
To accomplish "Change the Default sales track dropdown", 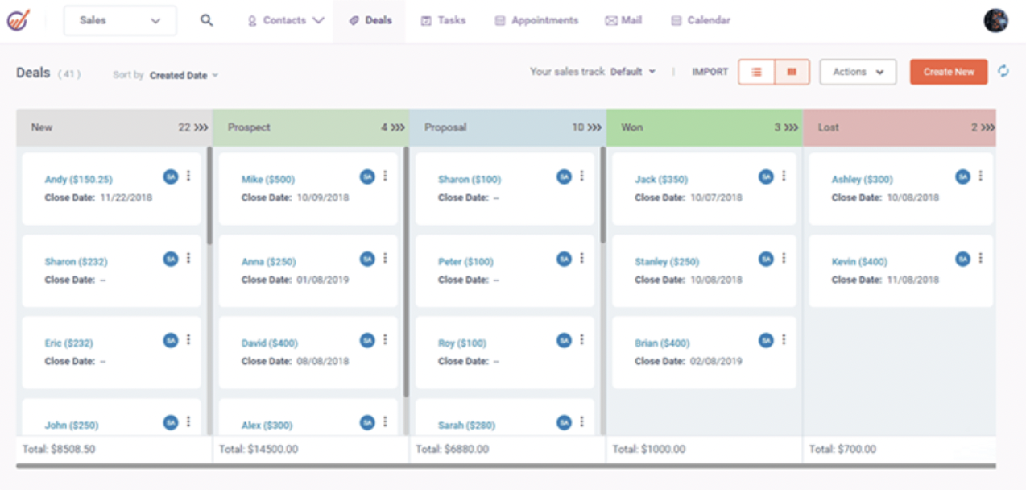I will pos(633,72).
